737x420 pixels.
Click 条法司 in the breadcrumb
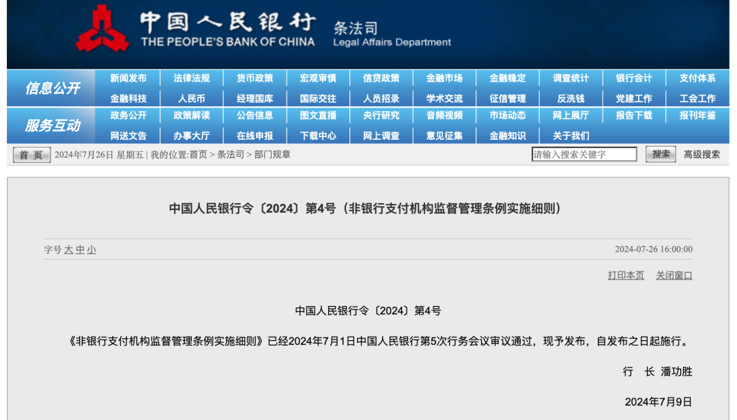click(231, 155)
